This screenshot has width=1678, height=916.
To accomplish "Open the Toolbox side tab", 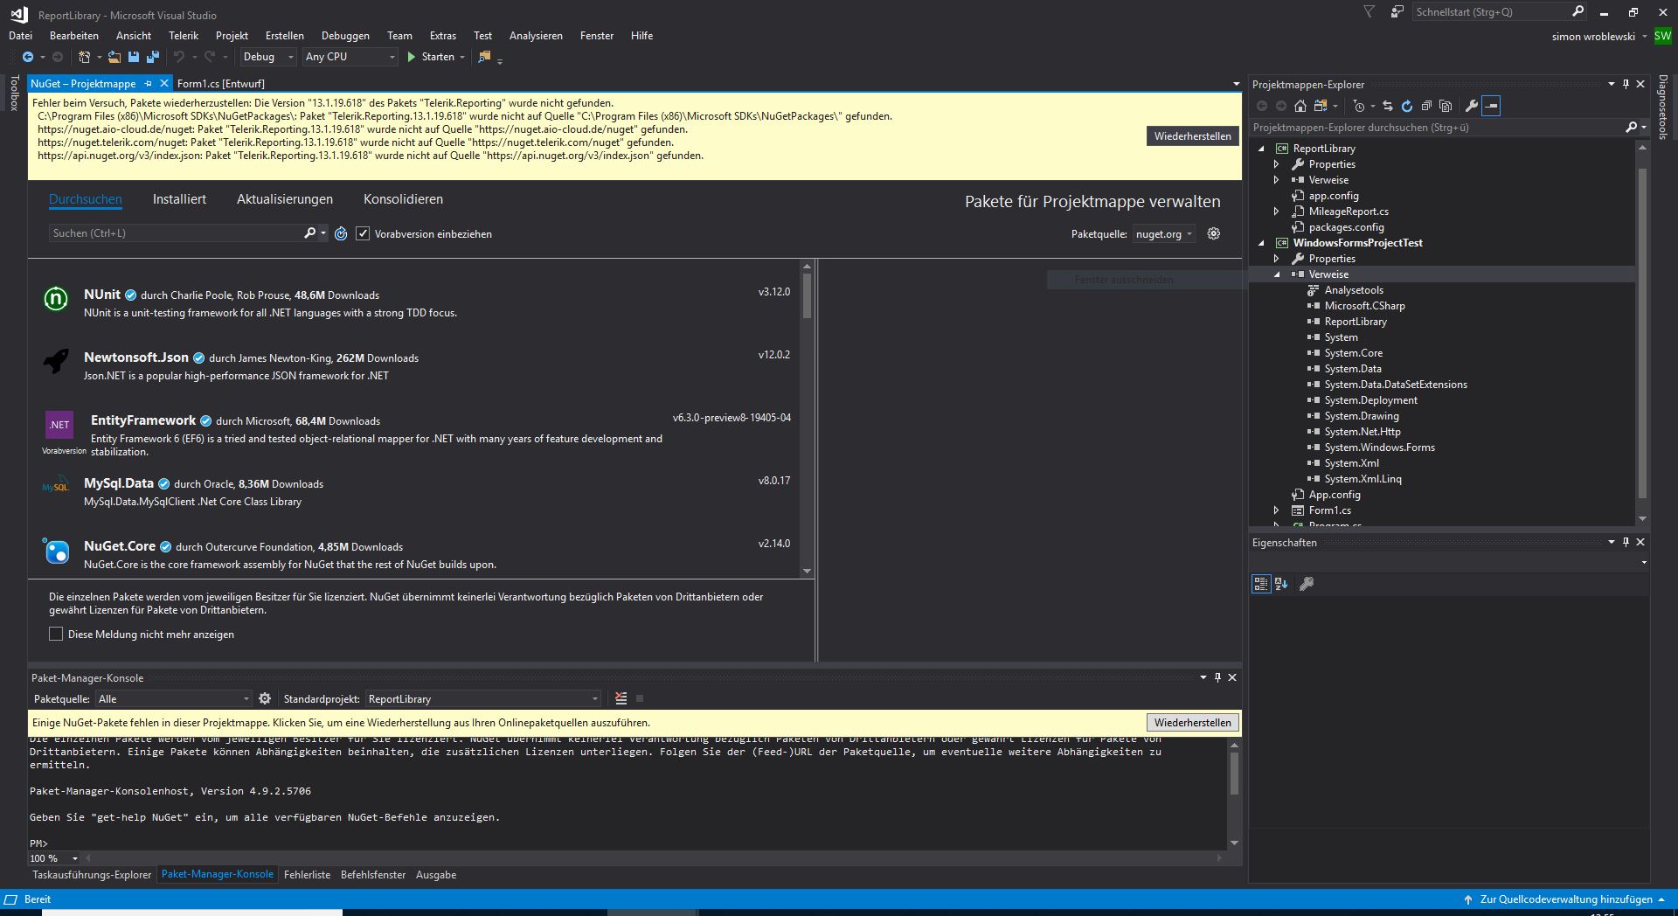I will tap(14, 93).
